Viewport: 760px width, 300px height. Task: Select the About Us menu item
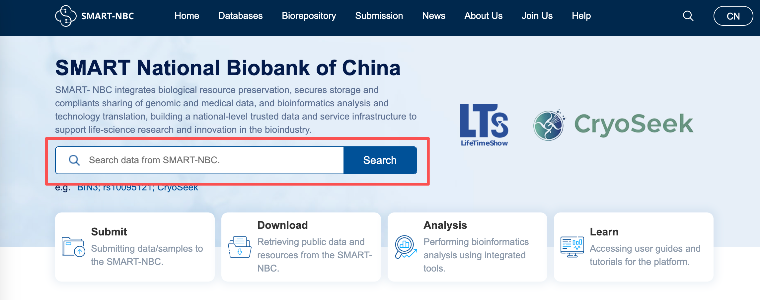(483, 16)
